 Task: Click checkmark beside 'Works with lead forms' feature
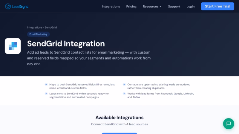click(x=124, y=94)
